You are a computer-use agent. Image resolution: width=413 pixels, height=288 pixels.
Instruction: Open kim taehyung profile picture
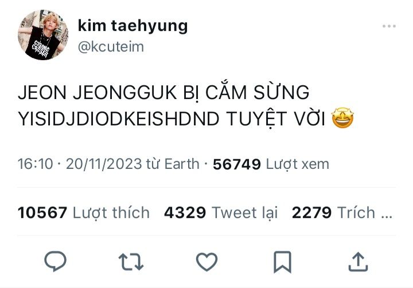point(43,35)
